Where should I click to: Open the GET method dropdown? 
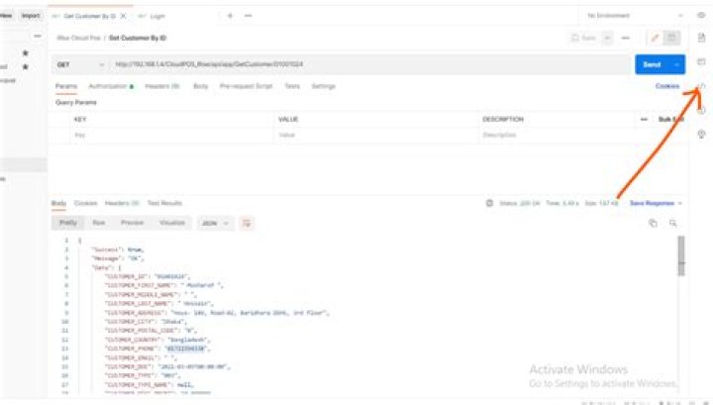[x=79, y=64]
